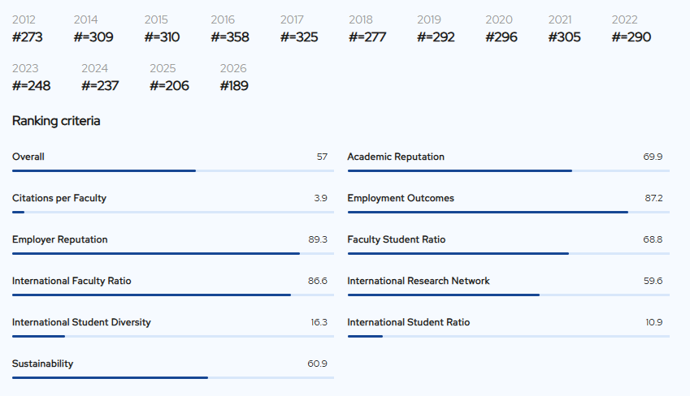690x396 pixels.
Task: Select the 2016 ranking #=358
Action: click(x=229, y=37)
